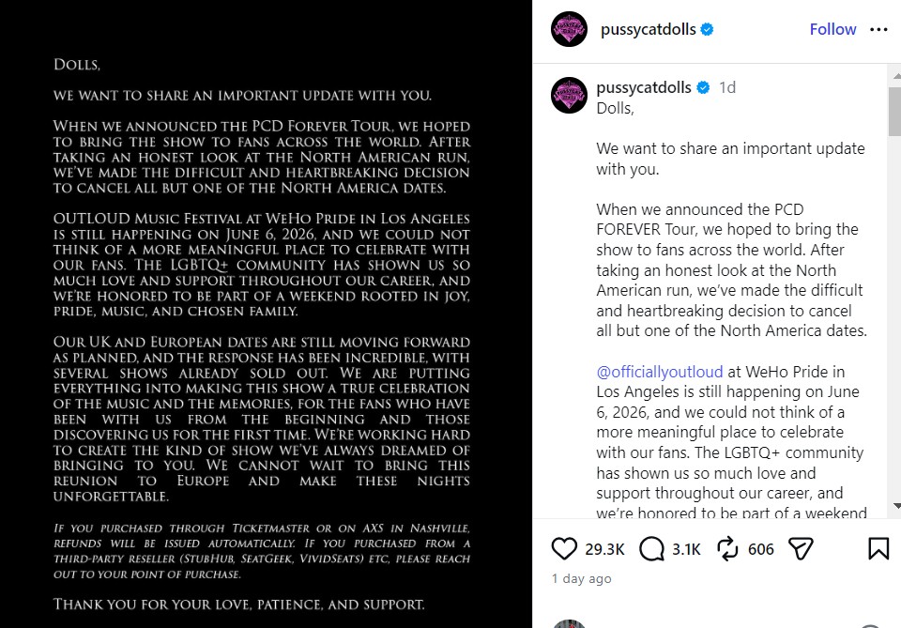Share the post with the paper plane icon
Viewport: 901px width, 628px height.
[801, 549]
